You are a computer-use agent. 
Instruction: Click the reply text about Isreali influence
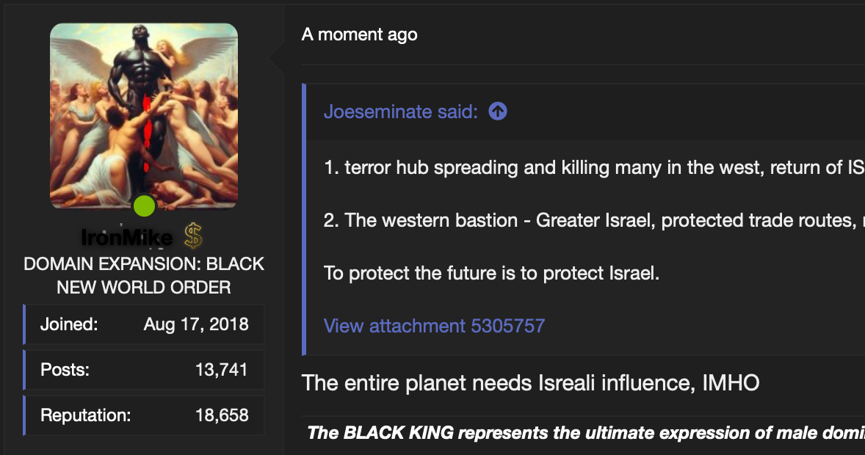530,383
